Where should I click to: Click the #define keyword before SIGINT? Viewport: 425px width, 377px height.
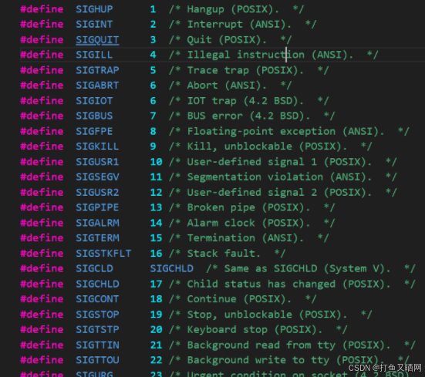[x=42, y=25]
